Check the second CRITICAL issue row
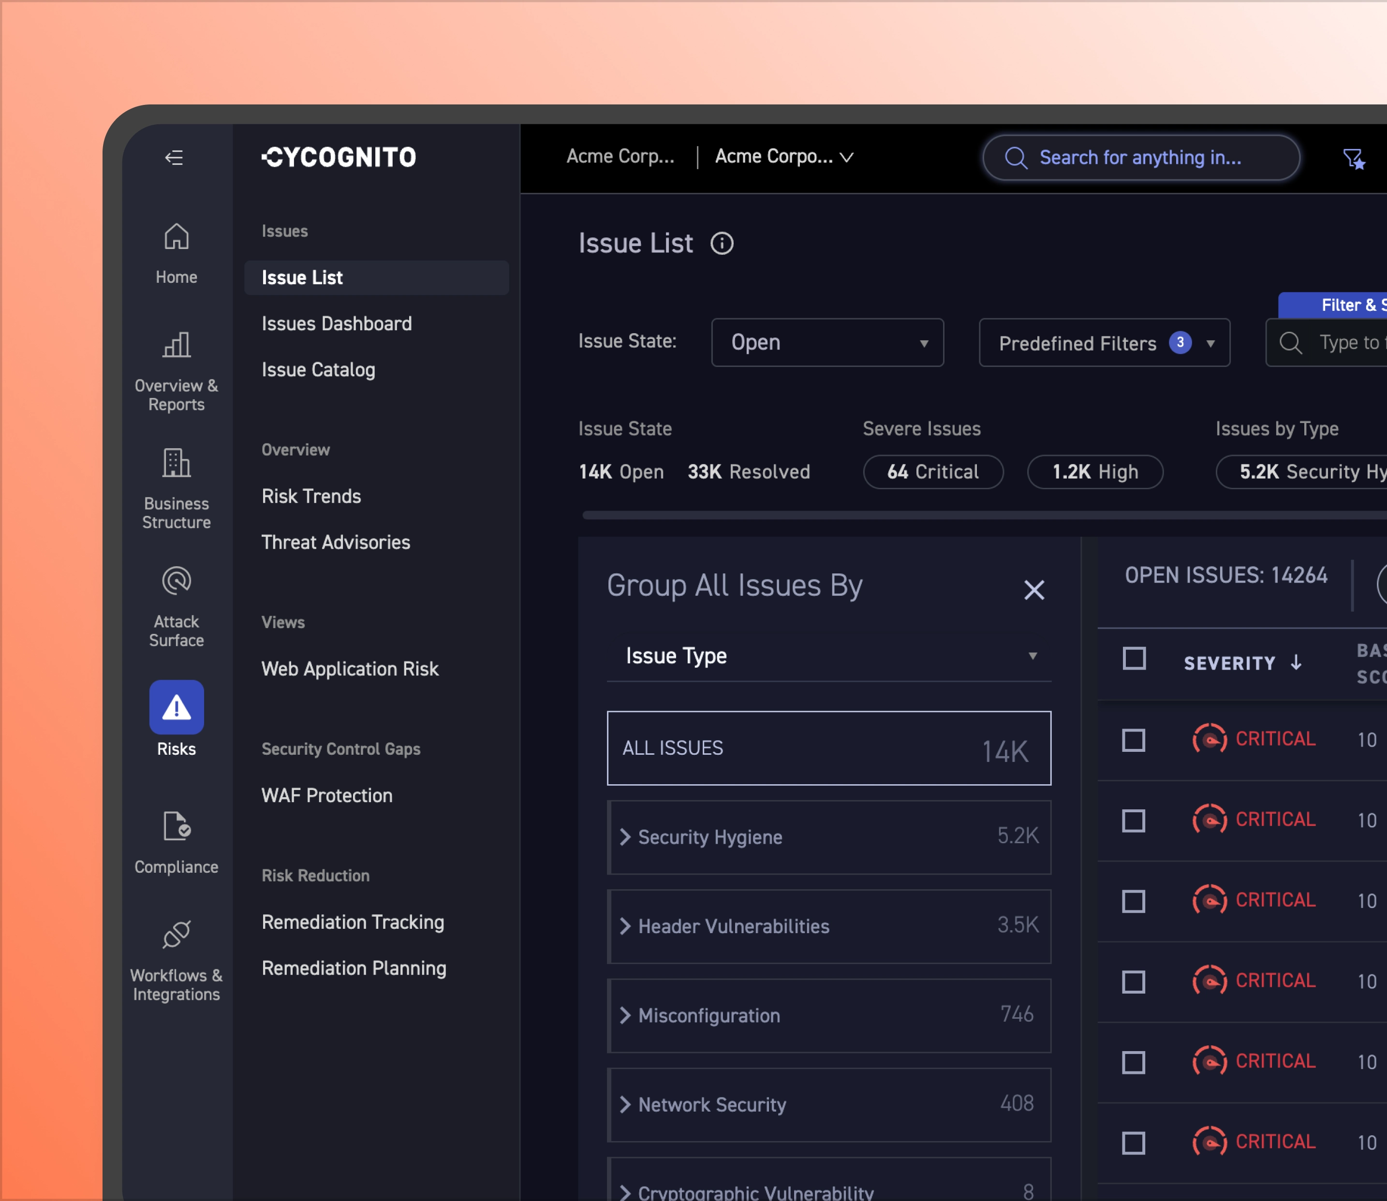This screenshot has height=1201, width=1387. coord(1134,821)
